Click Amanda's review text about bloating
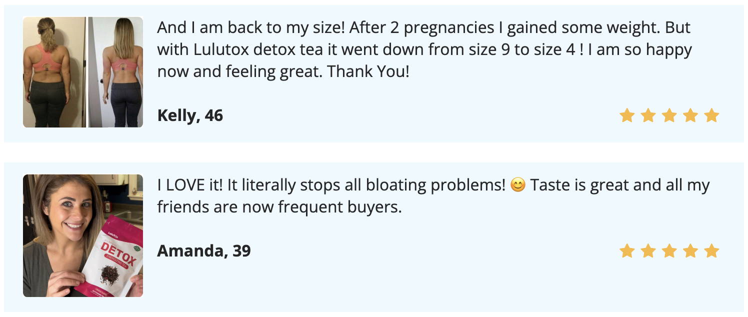This screenshot has height=317, width=748. [x=433, y=196]
